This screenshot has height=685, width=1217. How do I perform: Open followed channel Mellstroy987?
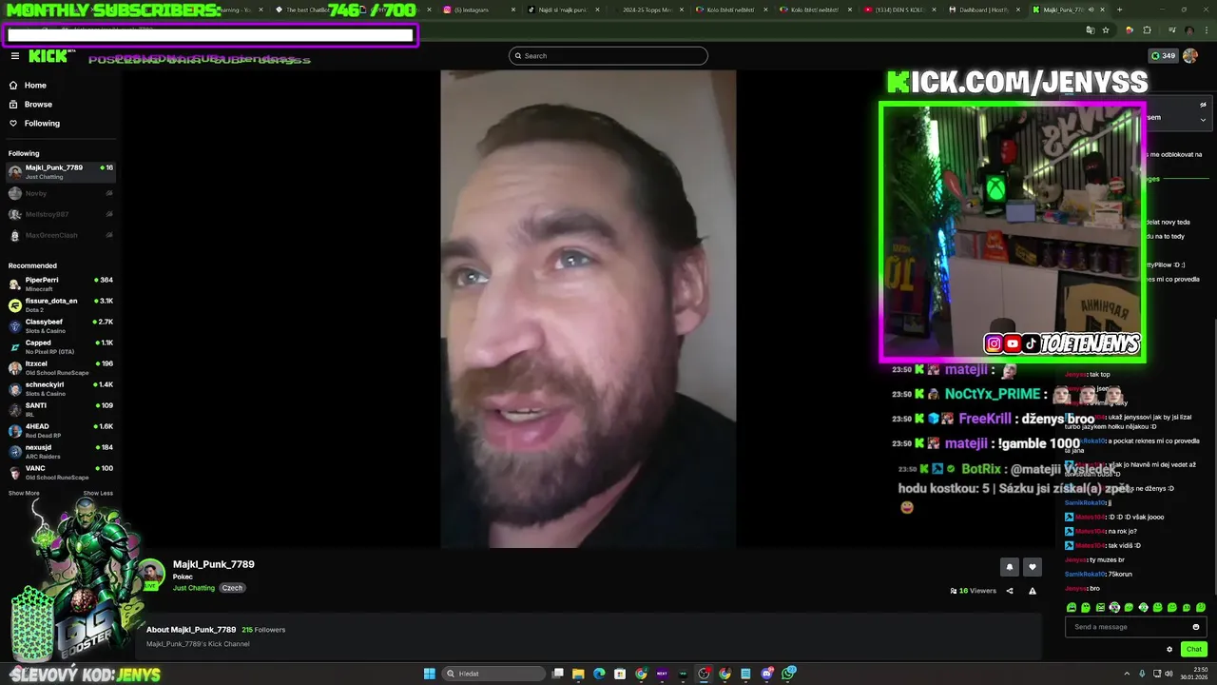click(61, 214)
